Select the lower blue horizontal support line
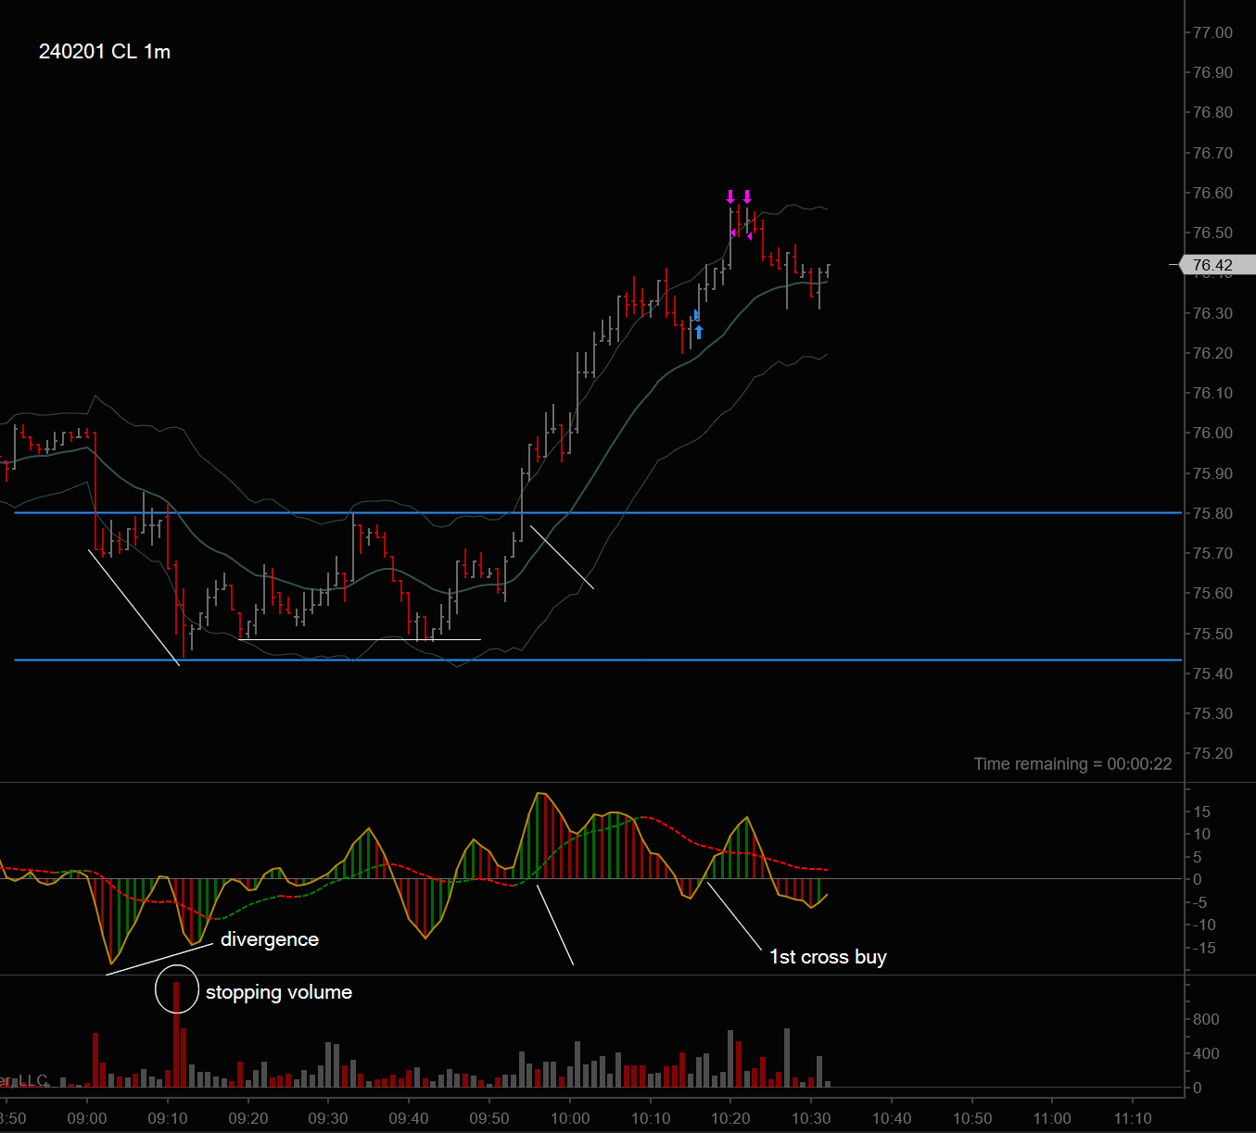This screenshot has height=1133, width=1256. point(598,660)
